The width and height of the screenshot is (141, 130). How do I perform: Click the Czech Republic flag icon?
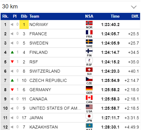[89, 79]
